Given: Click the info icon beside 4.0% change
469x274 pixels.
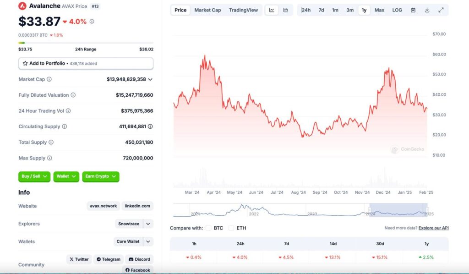Looking at the screenshot, I should coord(92,22).
